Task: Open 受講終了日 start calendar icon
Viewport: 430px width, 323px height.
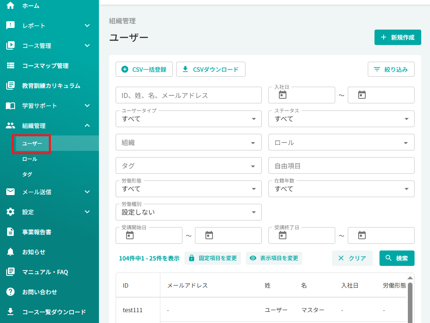Action: tap(283, 235)
